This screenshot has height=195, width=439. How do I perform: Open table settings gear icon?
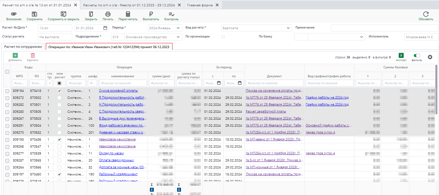[430, 57]
